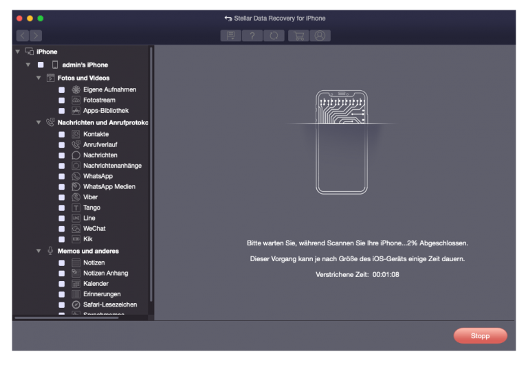This screenshot has width=528, height=365.
Task: Click the Tango icon
Action: [x=76, y=208]
